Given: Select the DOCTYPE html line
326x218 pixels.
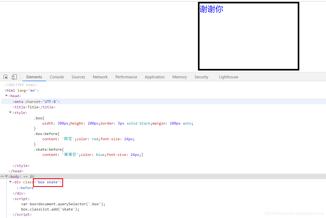Looking at the screenshot, I should (x=21, y=85).
